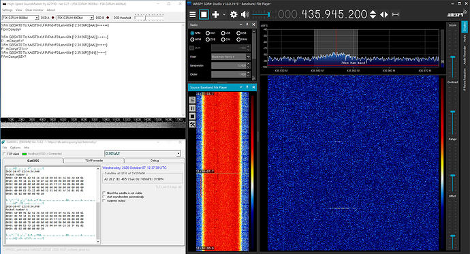
Task: Adjust the Offset slider
Action: 452,236
